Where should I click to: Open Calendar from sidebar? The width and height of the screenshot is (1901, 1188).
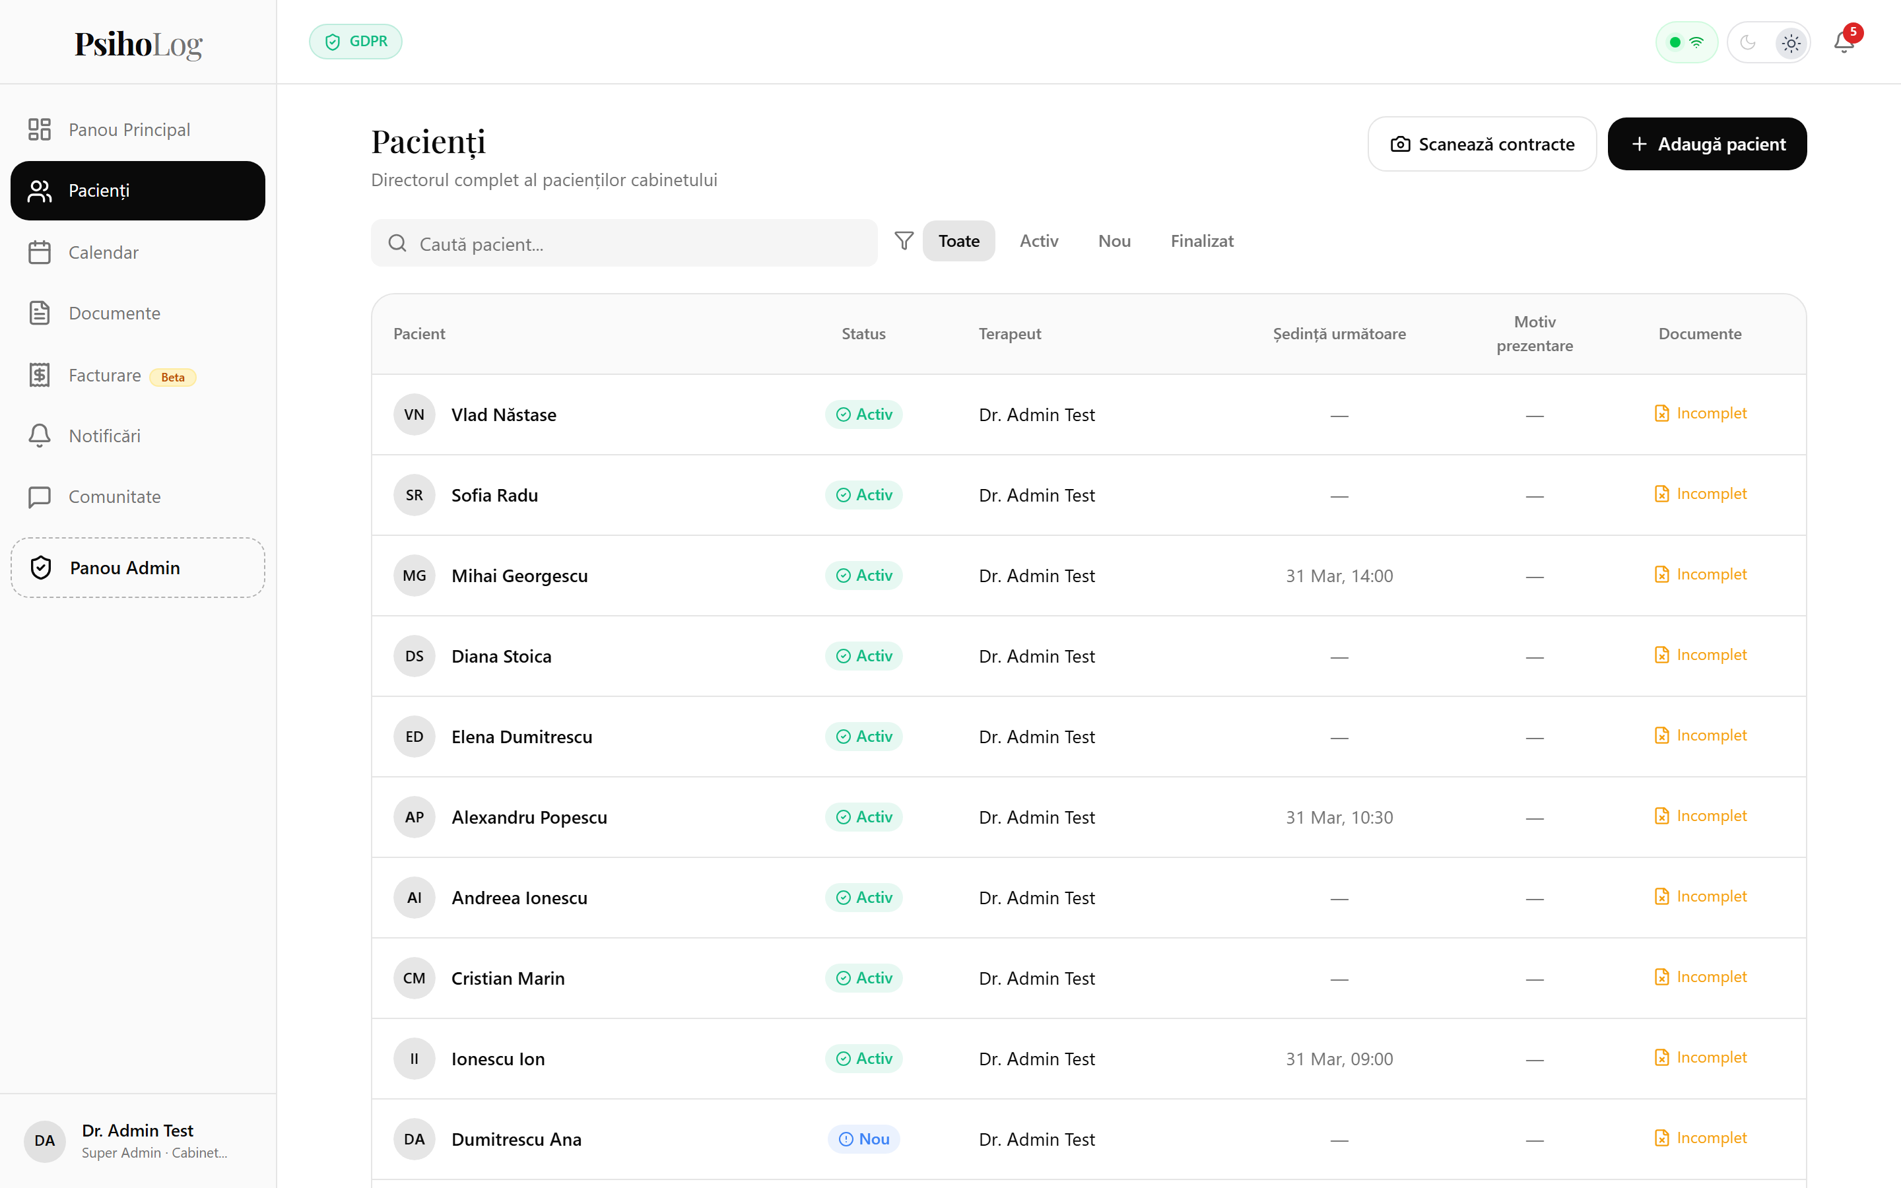click(103, 252)
